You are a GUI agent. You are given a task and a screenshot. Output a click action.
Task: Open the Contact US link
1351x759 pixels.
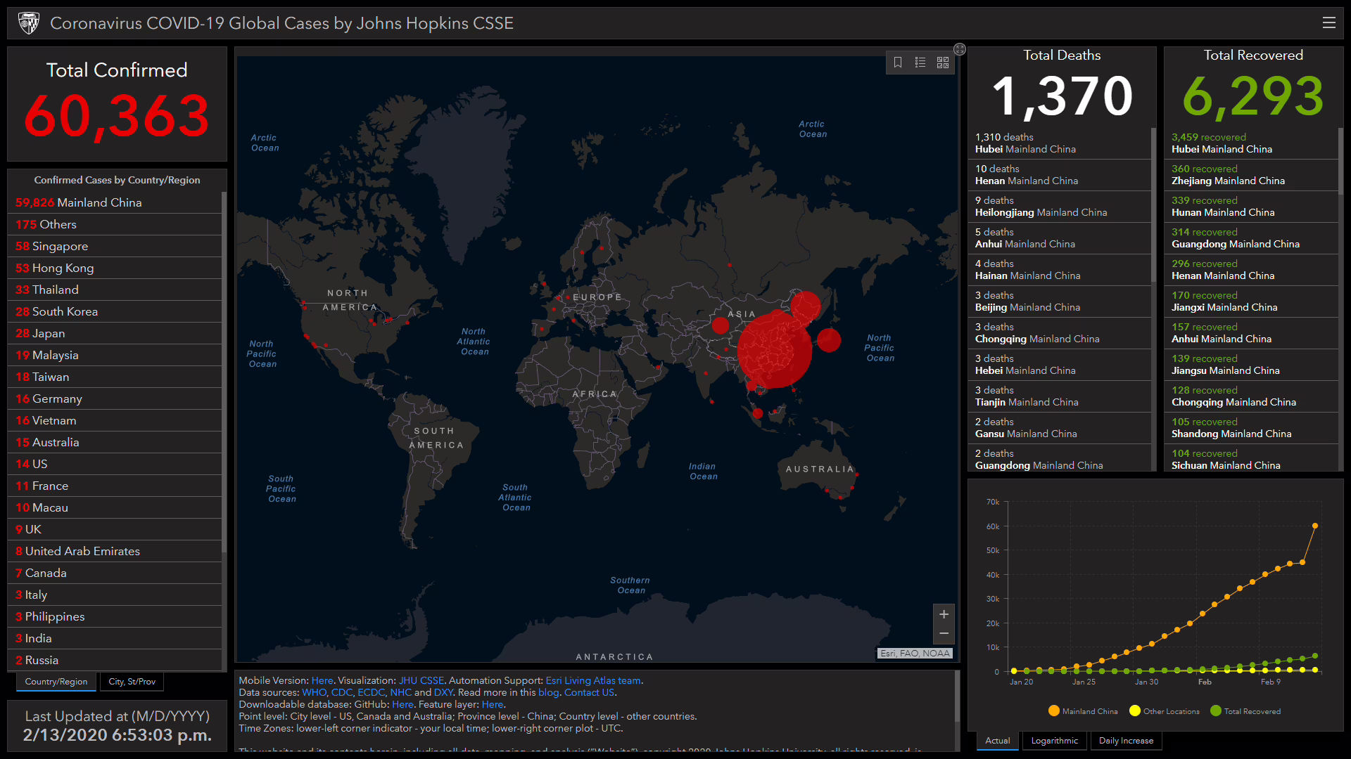589,692
